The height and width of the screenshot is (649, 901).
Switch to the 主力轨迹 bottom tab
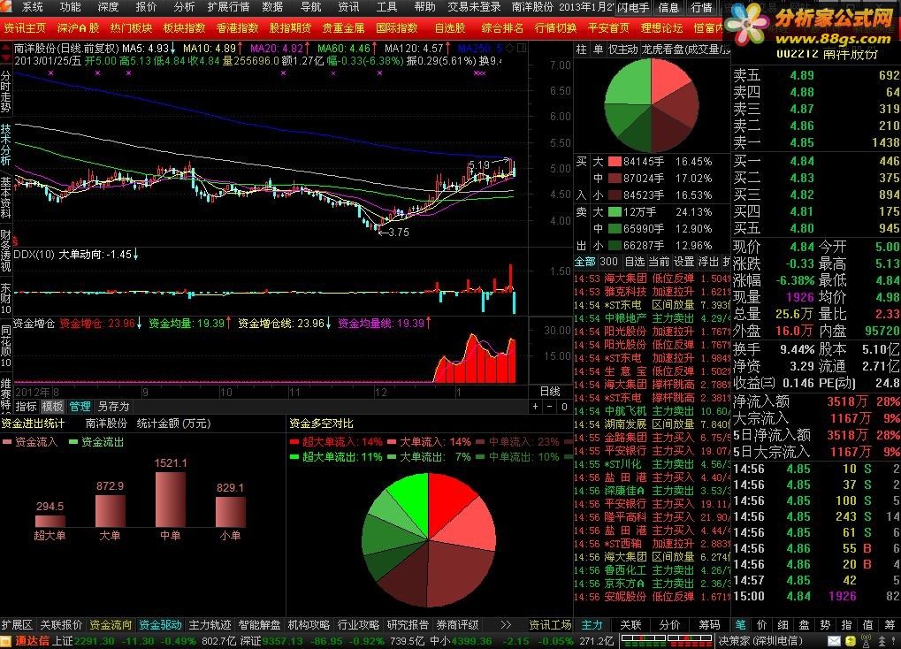[x=210, y=625]
